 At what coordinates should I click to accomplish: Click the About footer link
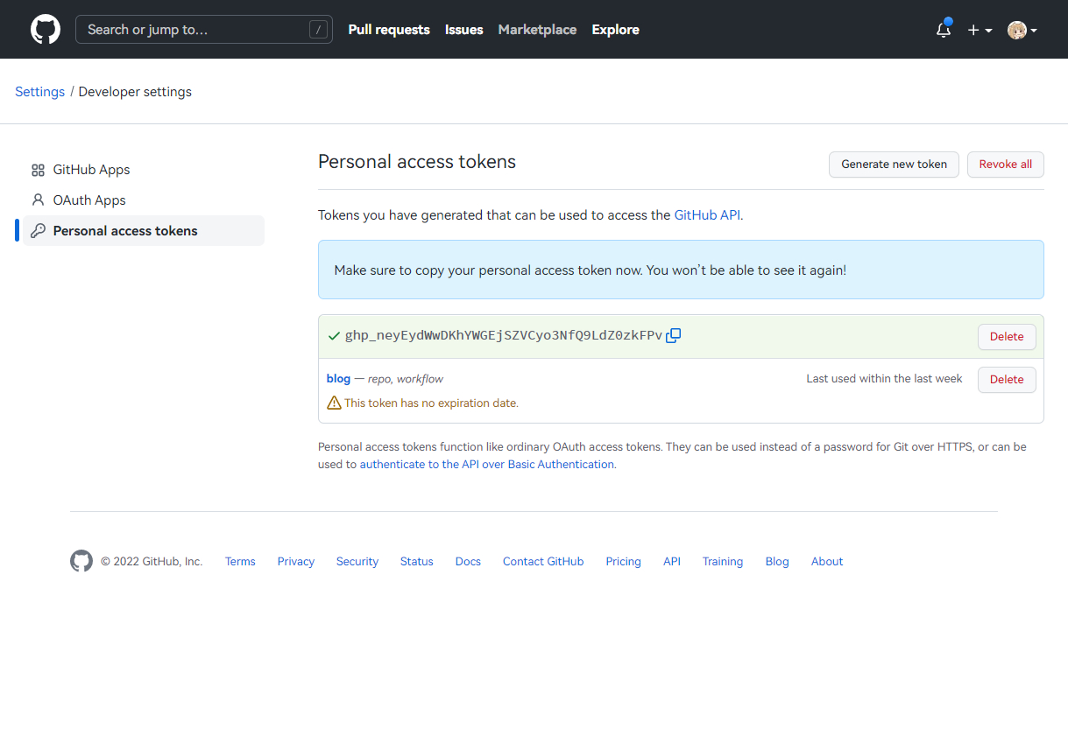point(827,562)
